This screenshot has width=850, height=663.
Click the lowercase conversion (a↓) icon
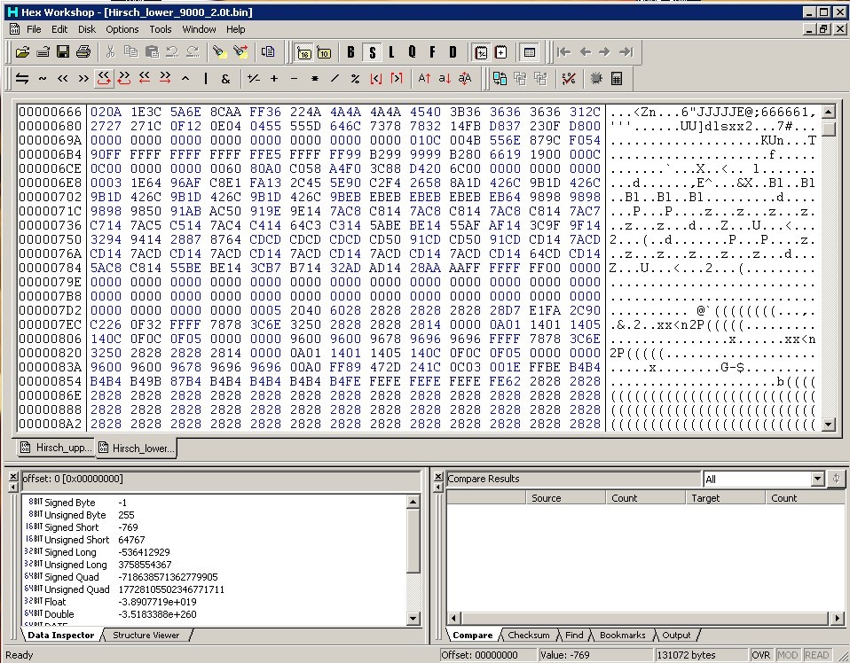click(x=445, y=79)
